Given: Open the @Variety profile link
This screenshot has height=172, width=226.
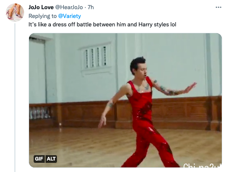Looking at the screenshot, I should tap(70, 16).
